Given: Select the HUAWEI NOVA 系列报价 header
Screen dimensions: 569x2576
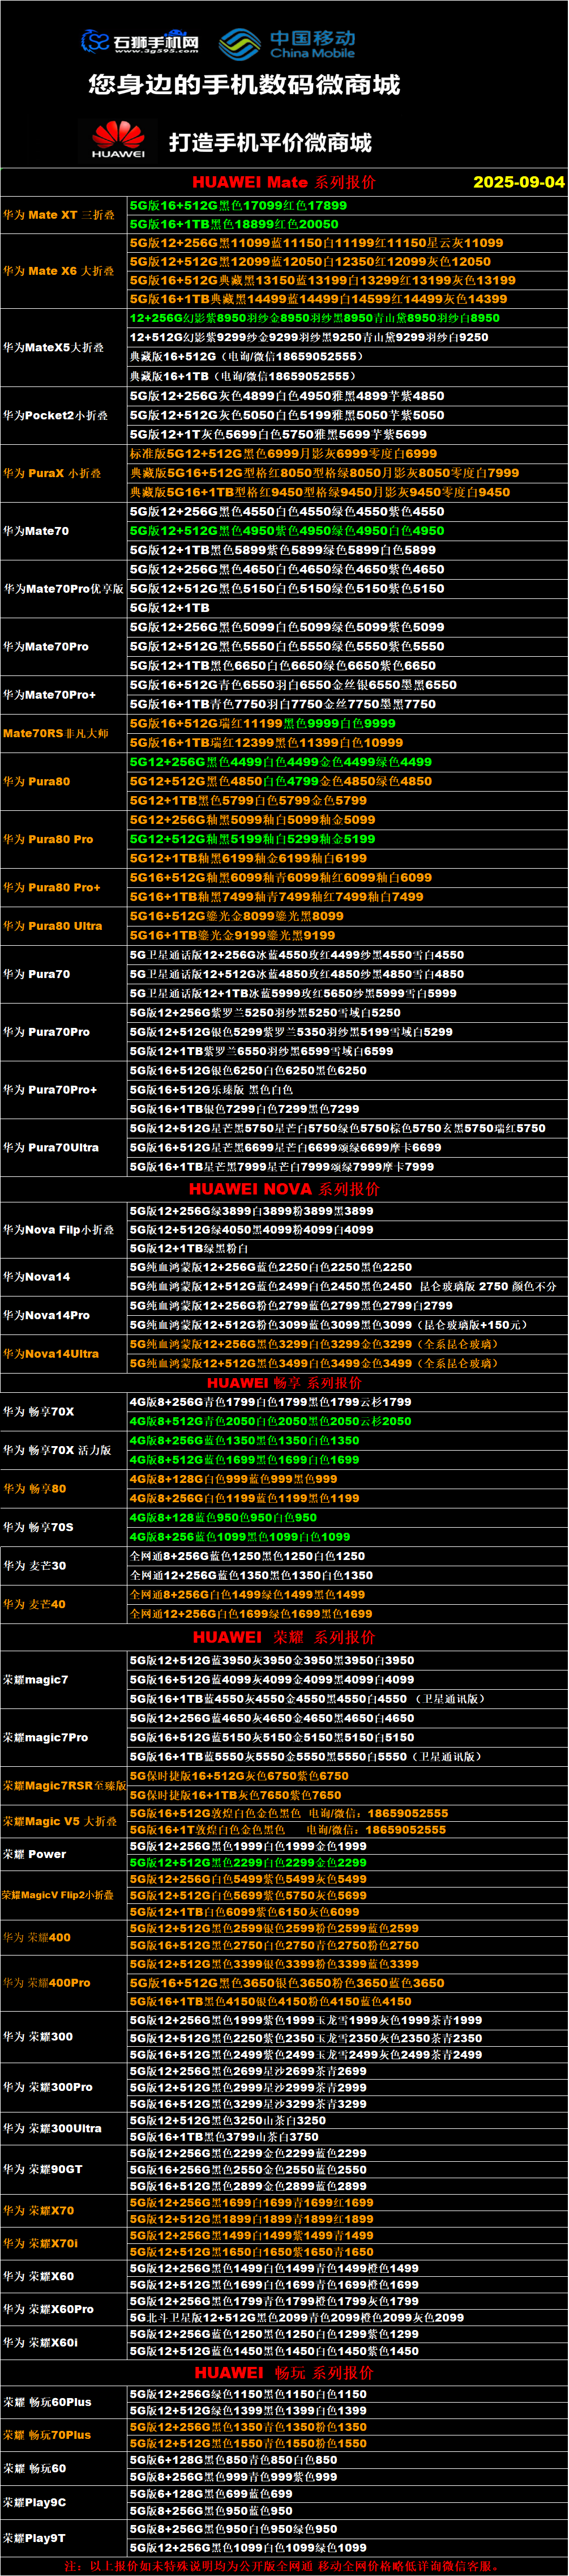Looking at the screenshot, I should pyautogui.click(x=284, y=1189).
